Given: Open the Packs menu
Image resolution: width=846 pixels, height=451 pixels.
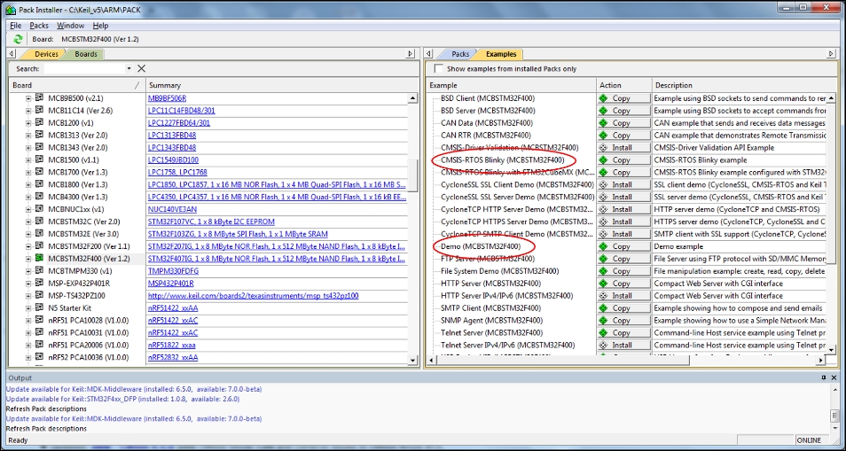Looking at the screenshot, I should click(39, 26).
